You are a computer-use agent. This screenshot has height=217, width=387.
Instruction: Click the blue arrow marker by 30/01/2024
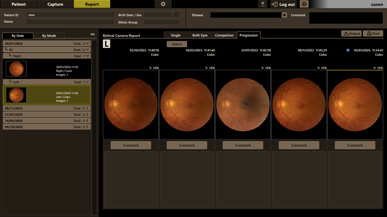click(348, 50)
